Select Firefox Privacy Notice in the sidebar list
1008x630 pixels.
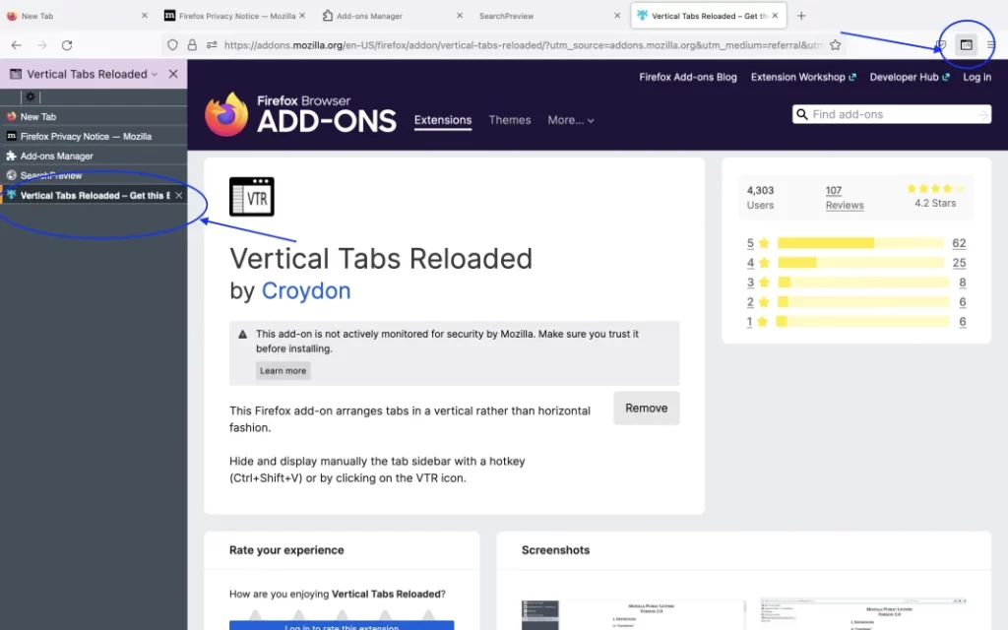pyautogui.click(x=94, y=136)
